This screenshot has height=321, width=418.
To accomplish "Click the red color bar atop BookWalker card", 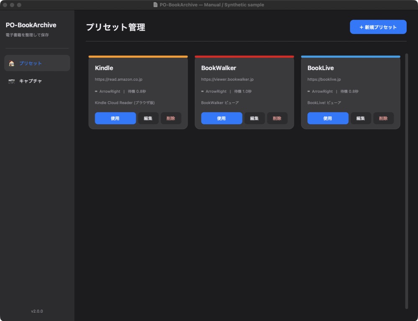I will click(x=244, y=56).
